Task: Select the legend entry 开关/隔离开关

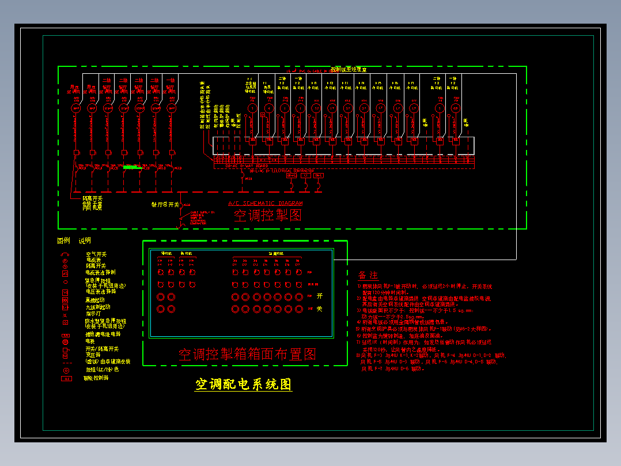Action: tap(102, 348)
